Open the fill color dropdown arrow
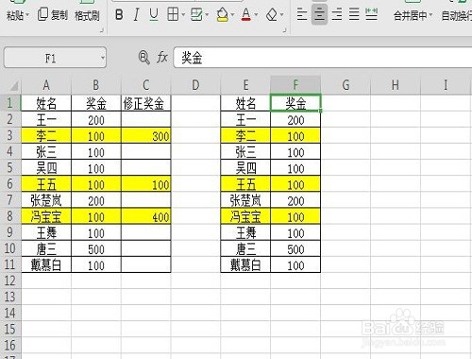The height and width of the screenshot is (359, 472). click(x=232, y=14)
